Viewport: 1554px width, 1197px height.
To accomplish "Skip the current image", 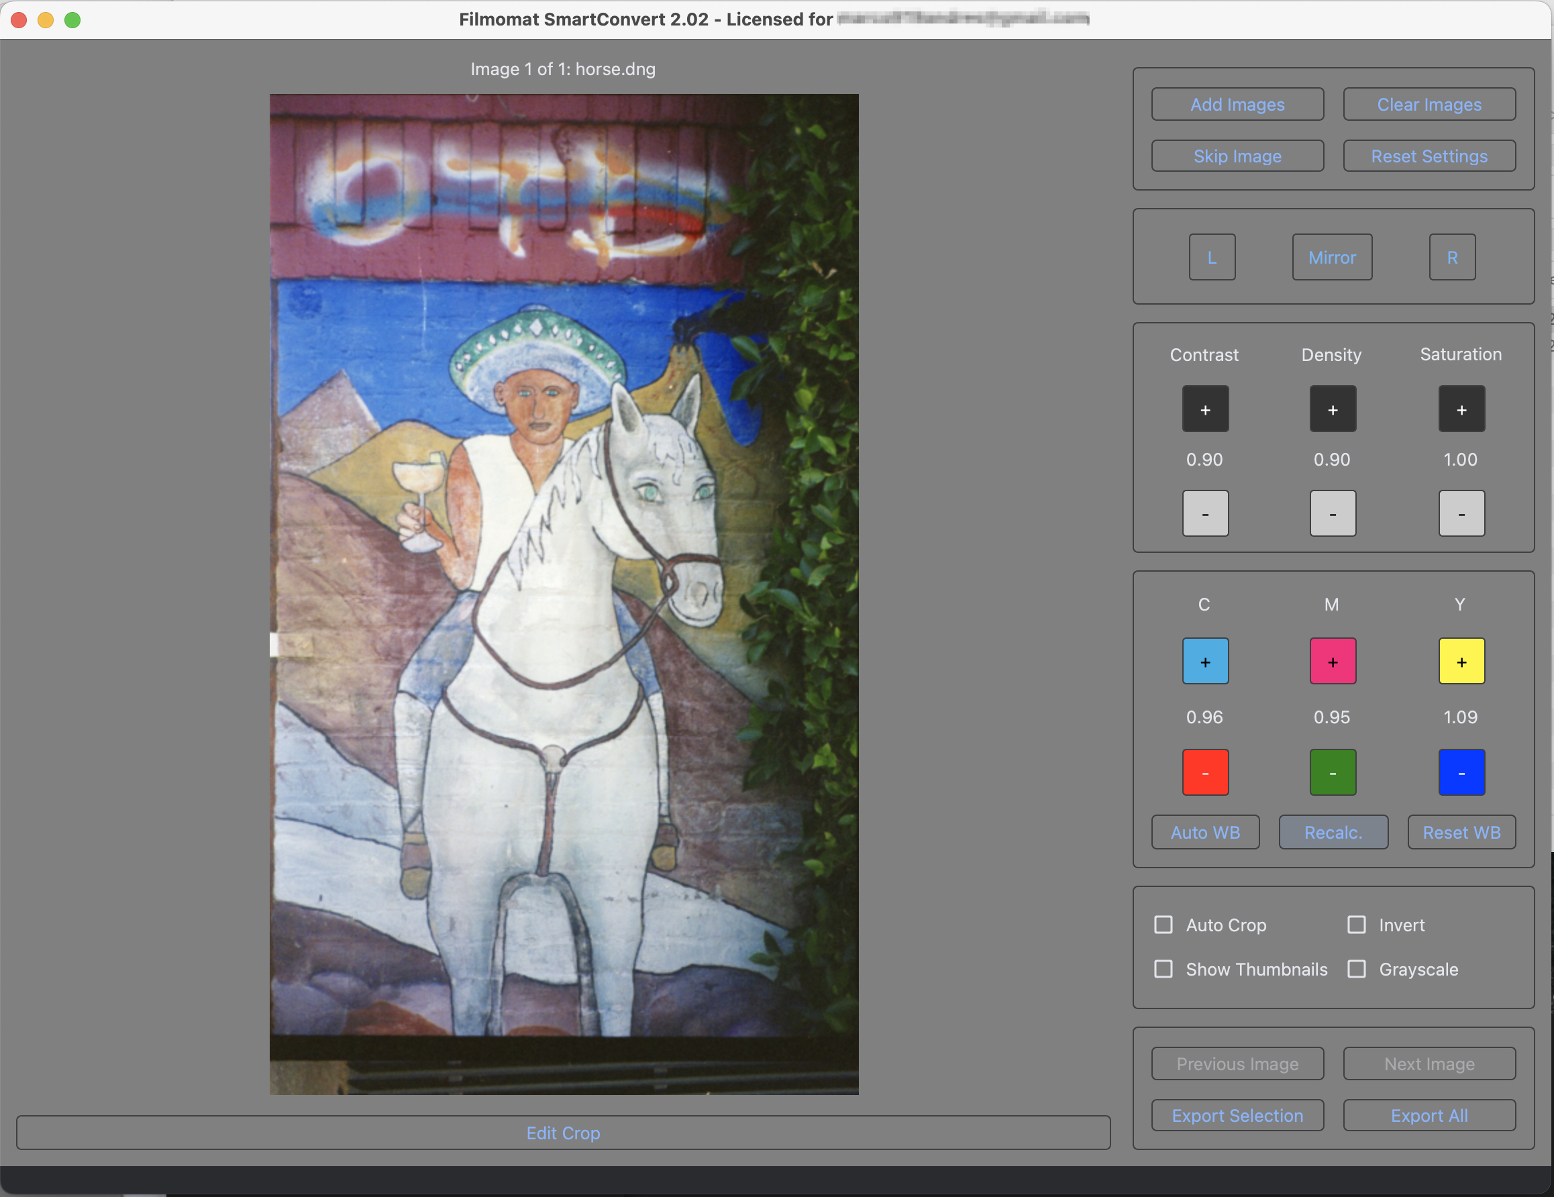I will pos(1237,156).
